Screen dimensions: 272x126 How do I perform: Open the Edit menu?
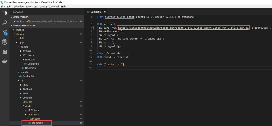tap(9, 6)
